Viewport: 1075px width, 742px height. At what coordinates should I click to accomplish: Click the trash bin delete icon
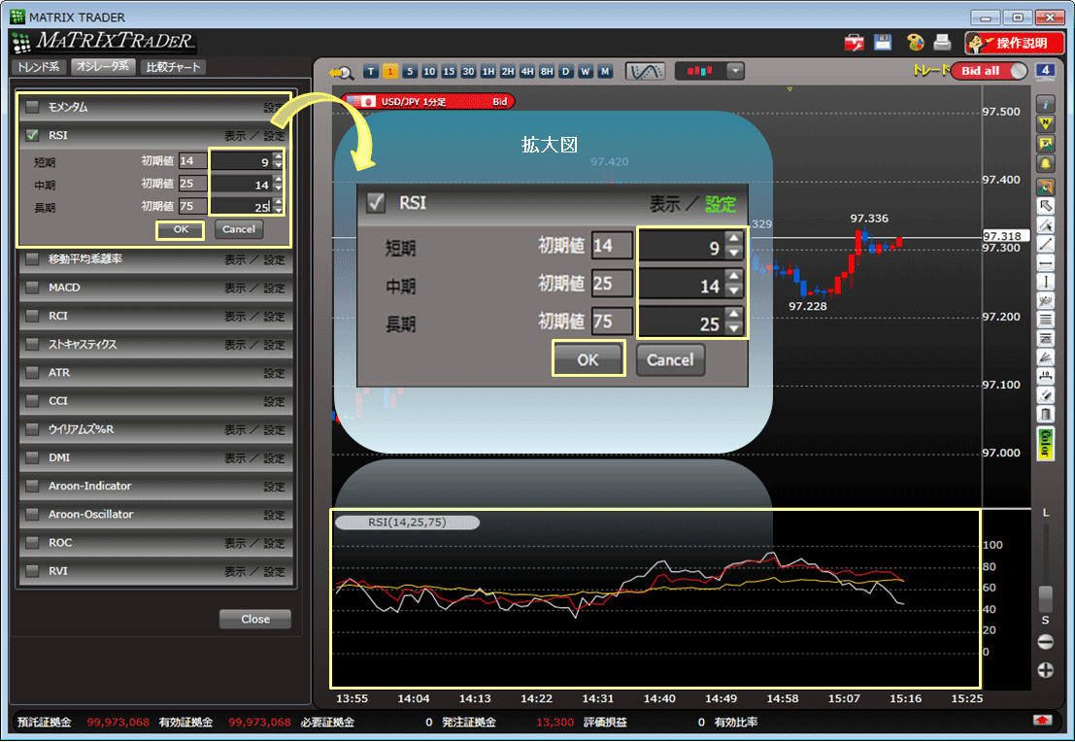tap(1046, 414)
